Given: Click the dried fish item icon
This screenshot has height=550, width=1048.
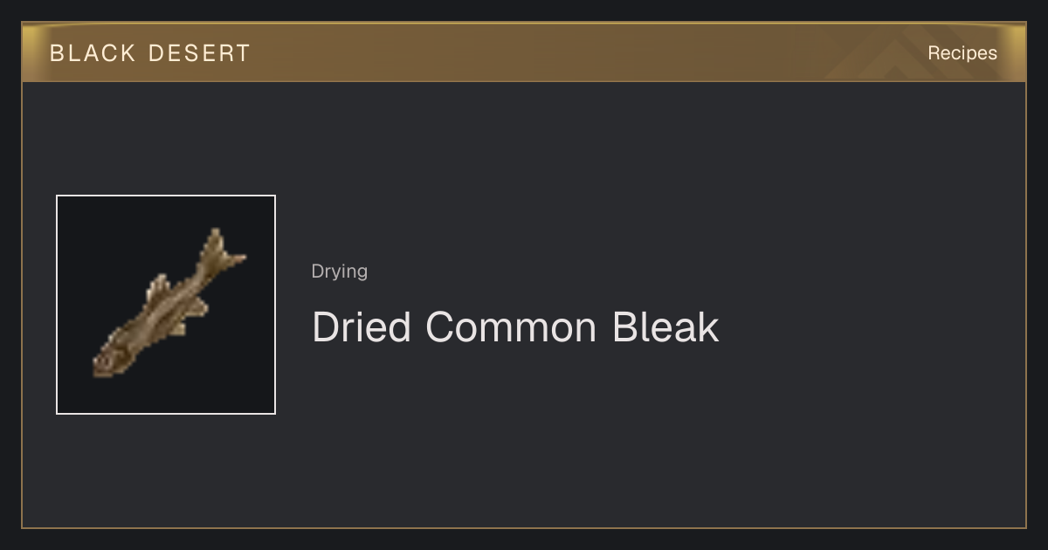Looking at the screenshot, I should tap(169, 304).
